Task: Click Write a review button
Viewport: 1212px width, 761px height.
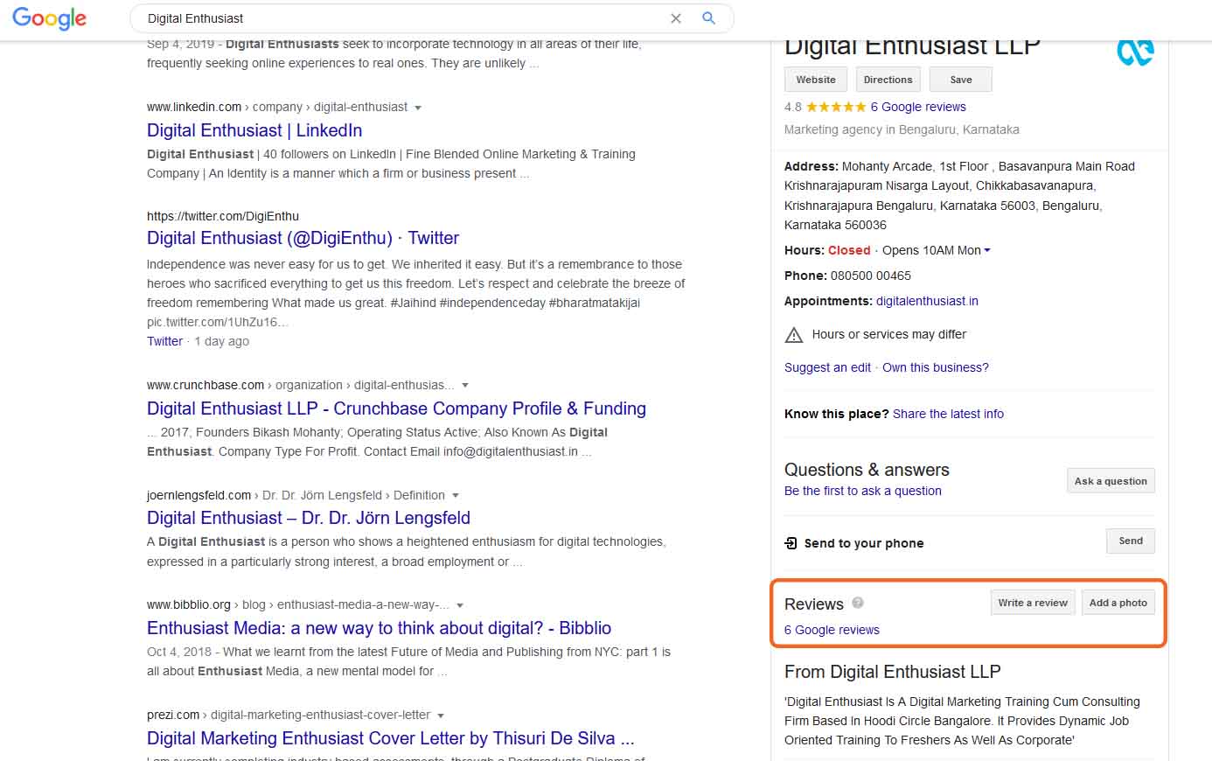Action: pos(1033,603)
